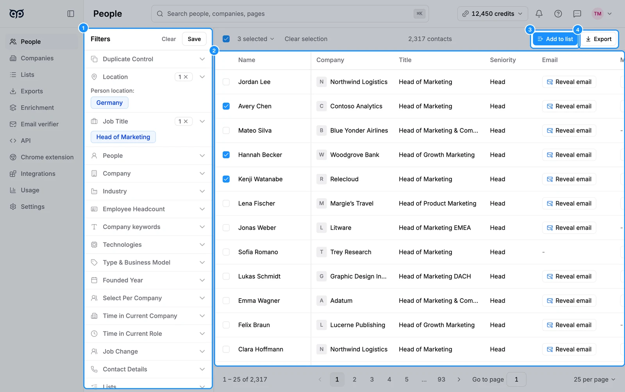Click the app logo in sidebar

click(17, 14)
